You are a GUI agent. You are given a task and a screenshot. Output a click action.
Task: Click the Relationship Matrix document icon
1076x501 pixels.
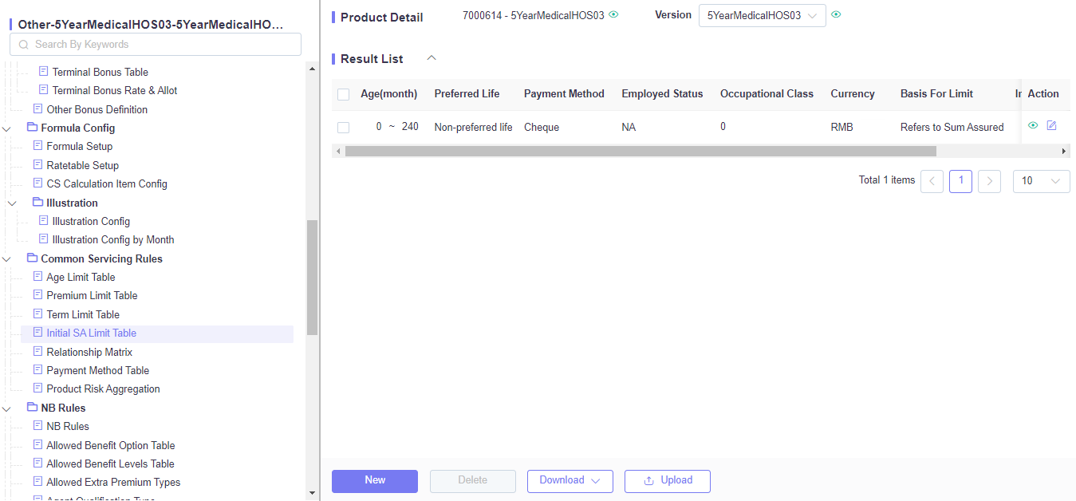tap(37, 352)
